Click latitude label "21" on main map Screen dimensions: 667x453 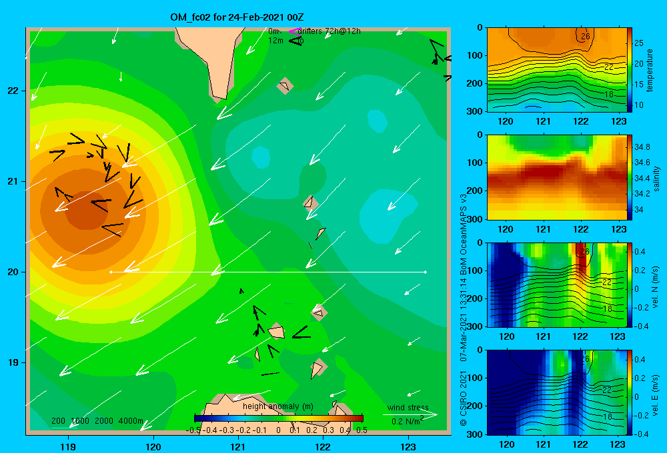click(x=13, y=181)
